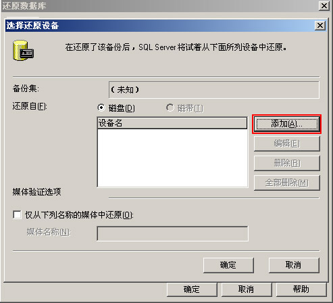Enable 仅从下列名称的媒体中还原 checkbox

coord(17,214)
